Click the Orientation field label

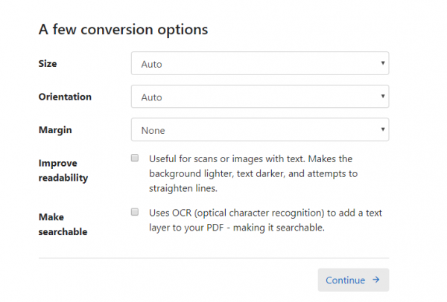65,97
